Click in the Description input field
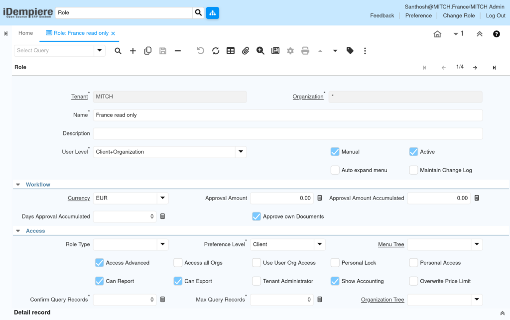Screen dimensions: 510x320 [288, 133]
